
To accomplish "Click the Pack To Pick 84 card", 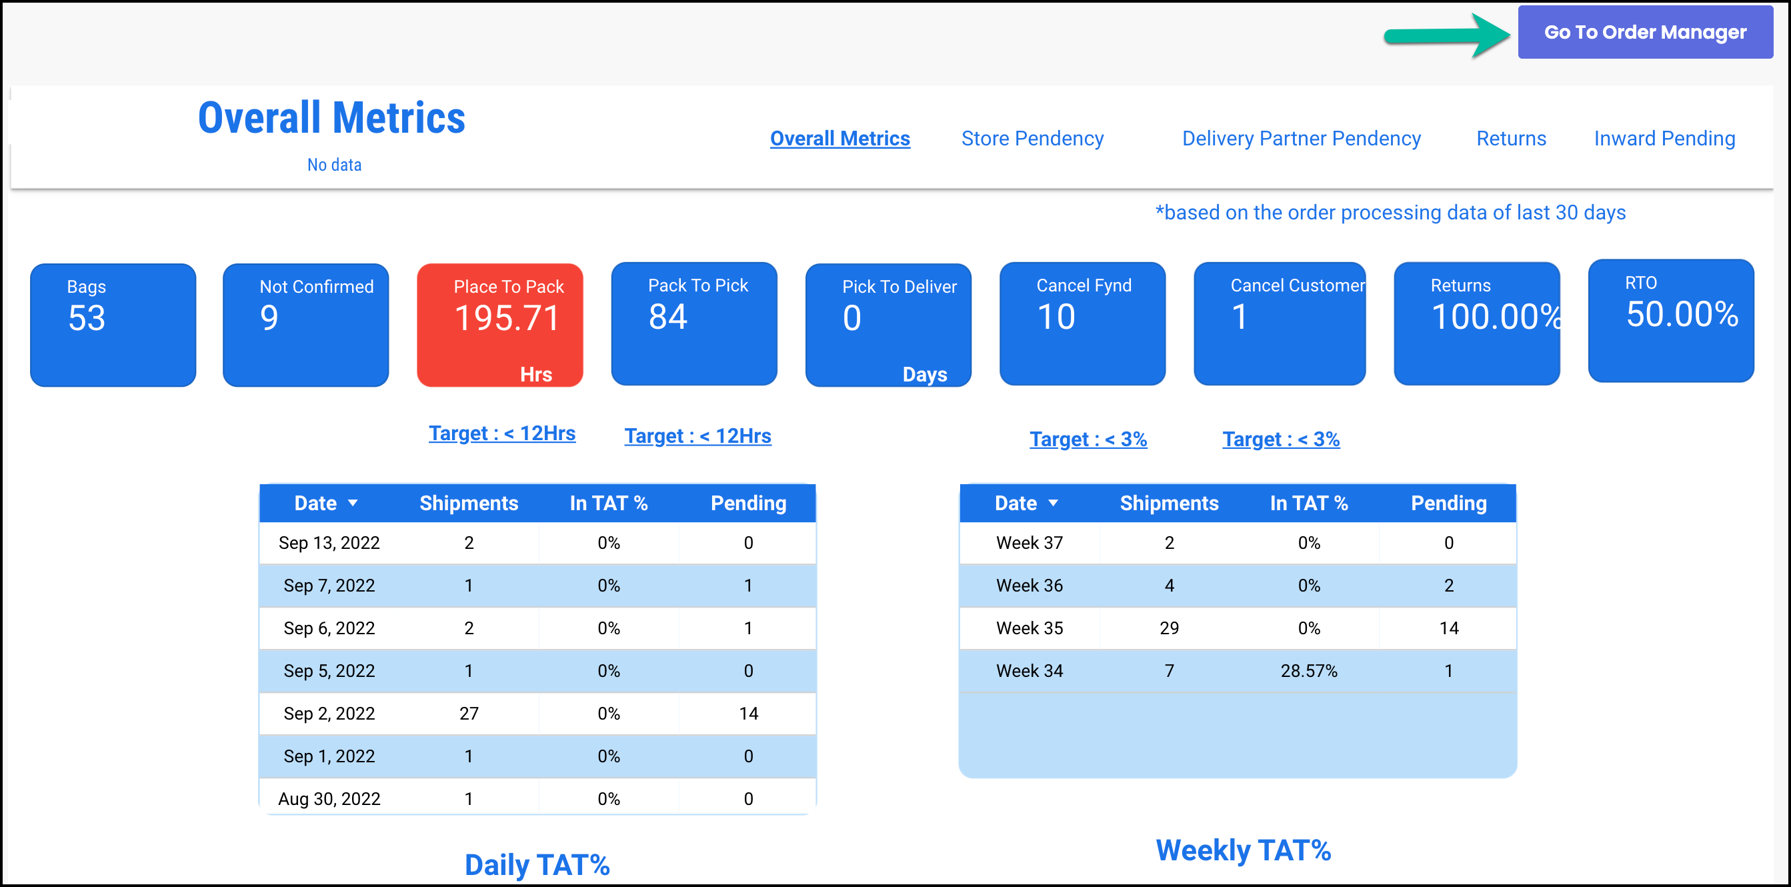I will coord(694,323).
